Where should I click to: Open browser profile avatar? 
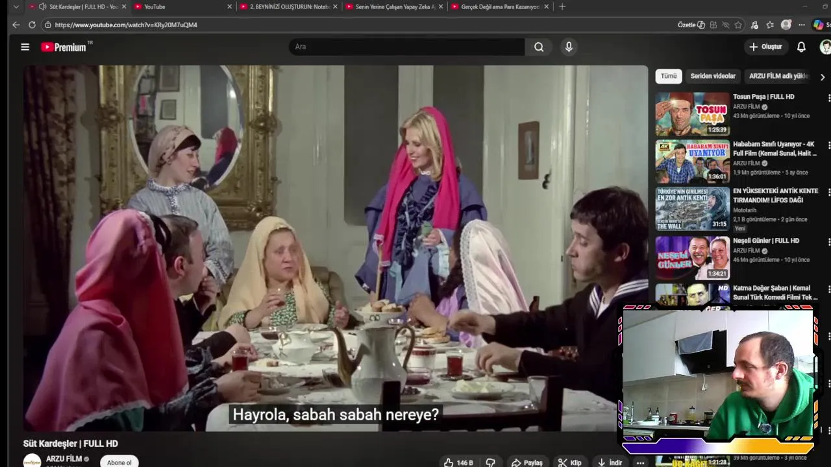point(786,25)
